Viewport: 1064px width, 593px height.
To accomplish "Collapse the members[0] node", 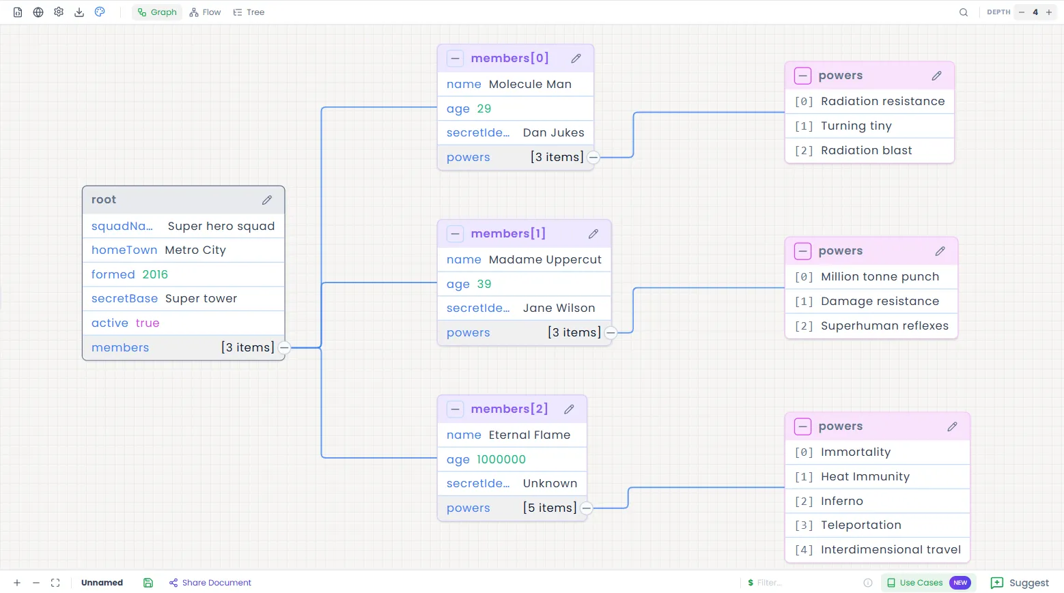I will [456, 59].
